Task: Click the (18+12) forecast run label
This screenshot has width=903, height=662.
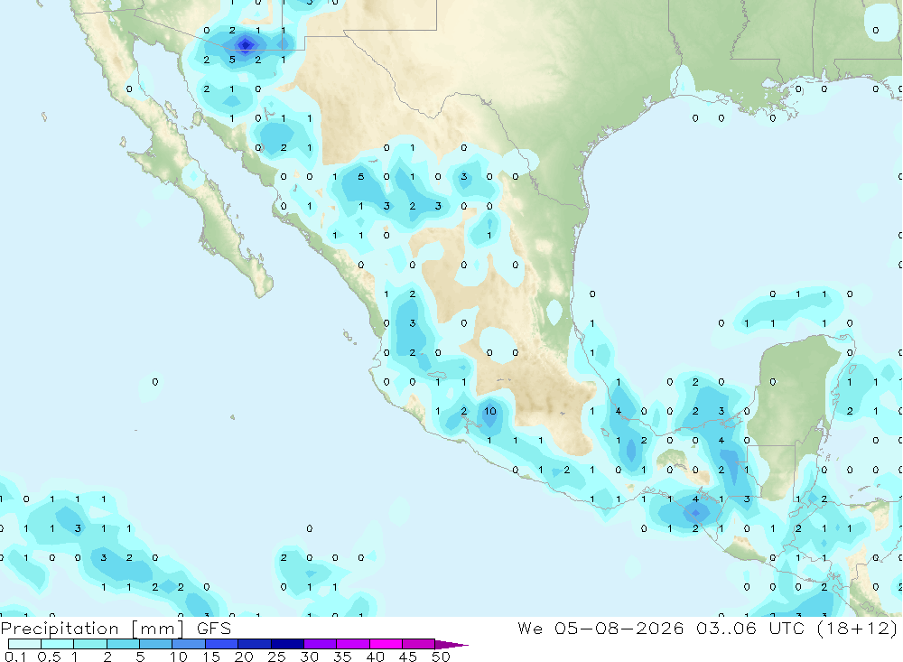Action: 858,628
